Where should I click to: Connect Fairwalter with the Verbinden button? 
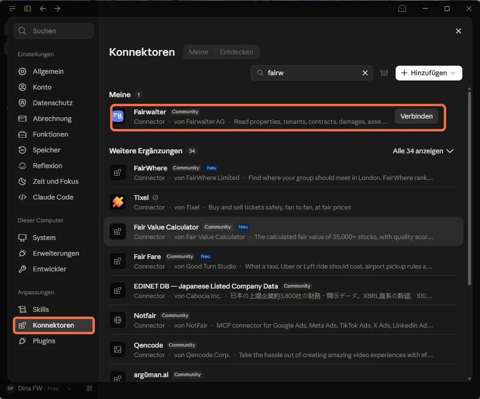(x=416, y=116)
